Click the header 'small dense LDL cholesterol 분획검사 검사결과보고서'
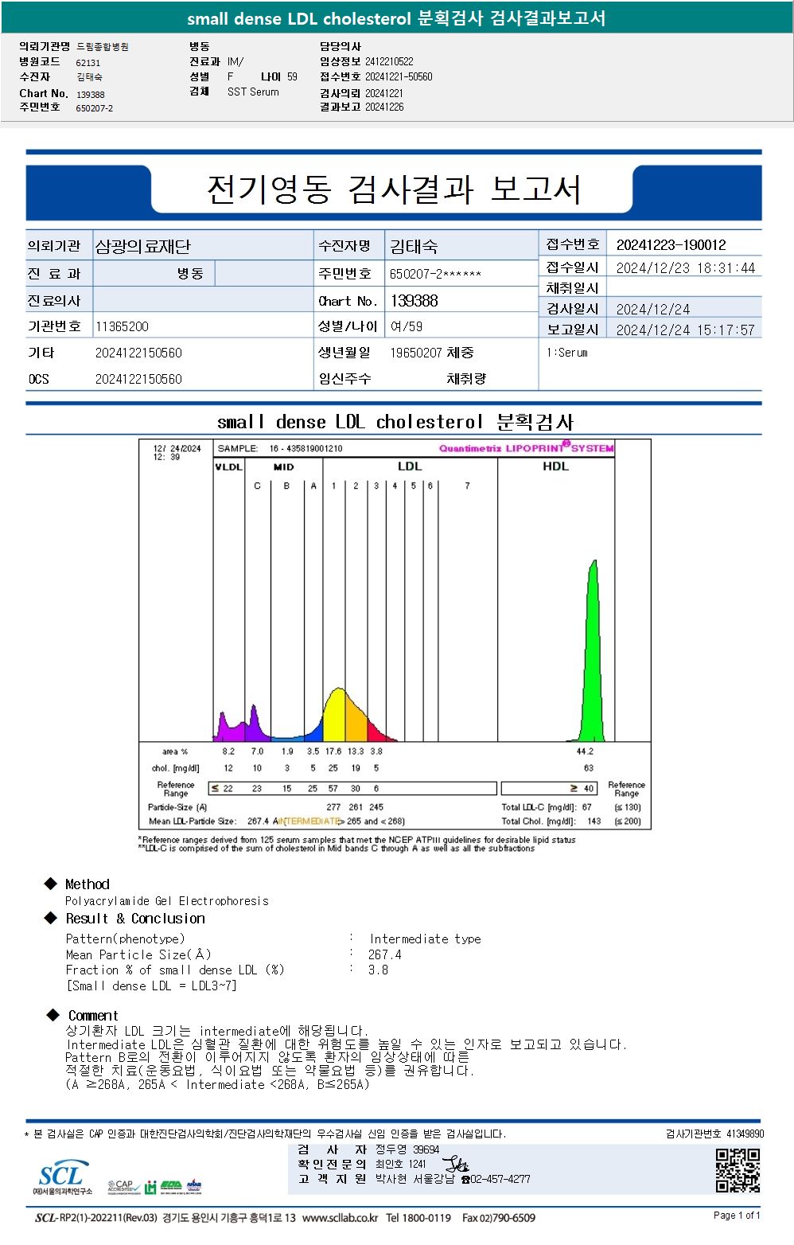Viewport: 794px width, 1245px height. (396, 18)
